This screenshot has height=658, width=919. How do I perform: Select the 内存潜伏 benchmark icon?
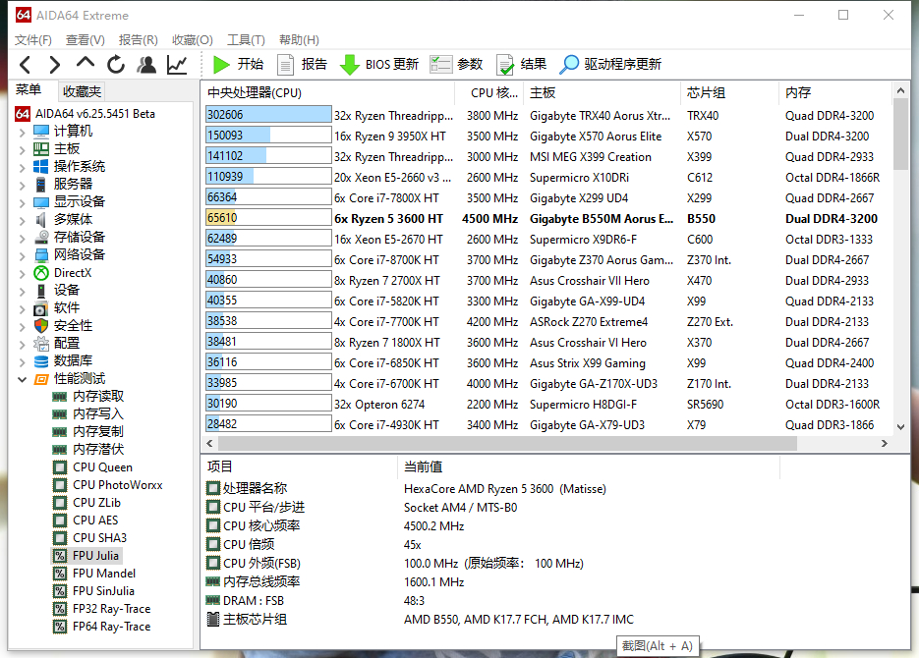pyautogui.click(x=59, y=450)
